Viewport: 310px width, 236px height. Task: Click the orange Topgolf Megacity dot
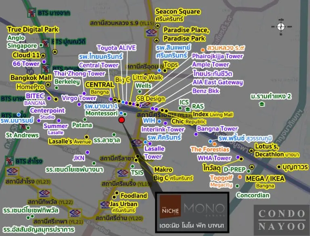coord(240,177)
